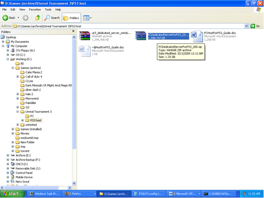The image size is (264, 198).
Task: Collapse the Working (D:) drive node
Action: (x=8, y=59)
